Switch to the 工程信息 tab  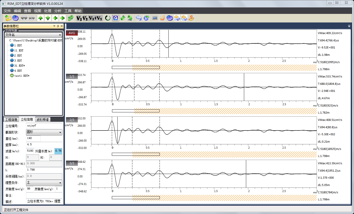[11, 120]
